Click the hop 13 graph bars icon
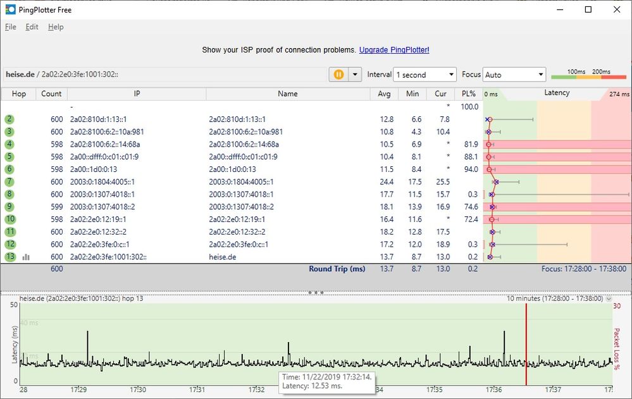The width and height of the screenshot is (632, 399). point(27,257)
